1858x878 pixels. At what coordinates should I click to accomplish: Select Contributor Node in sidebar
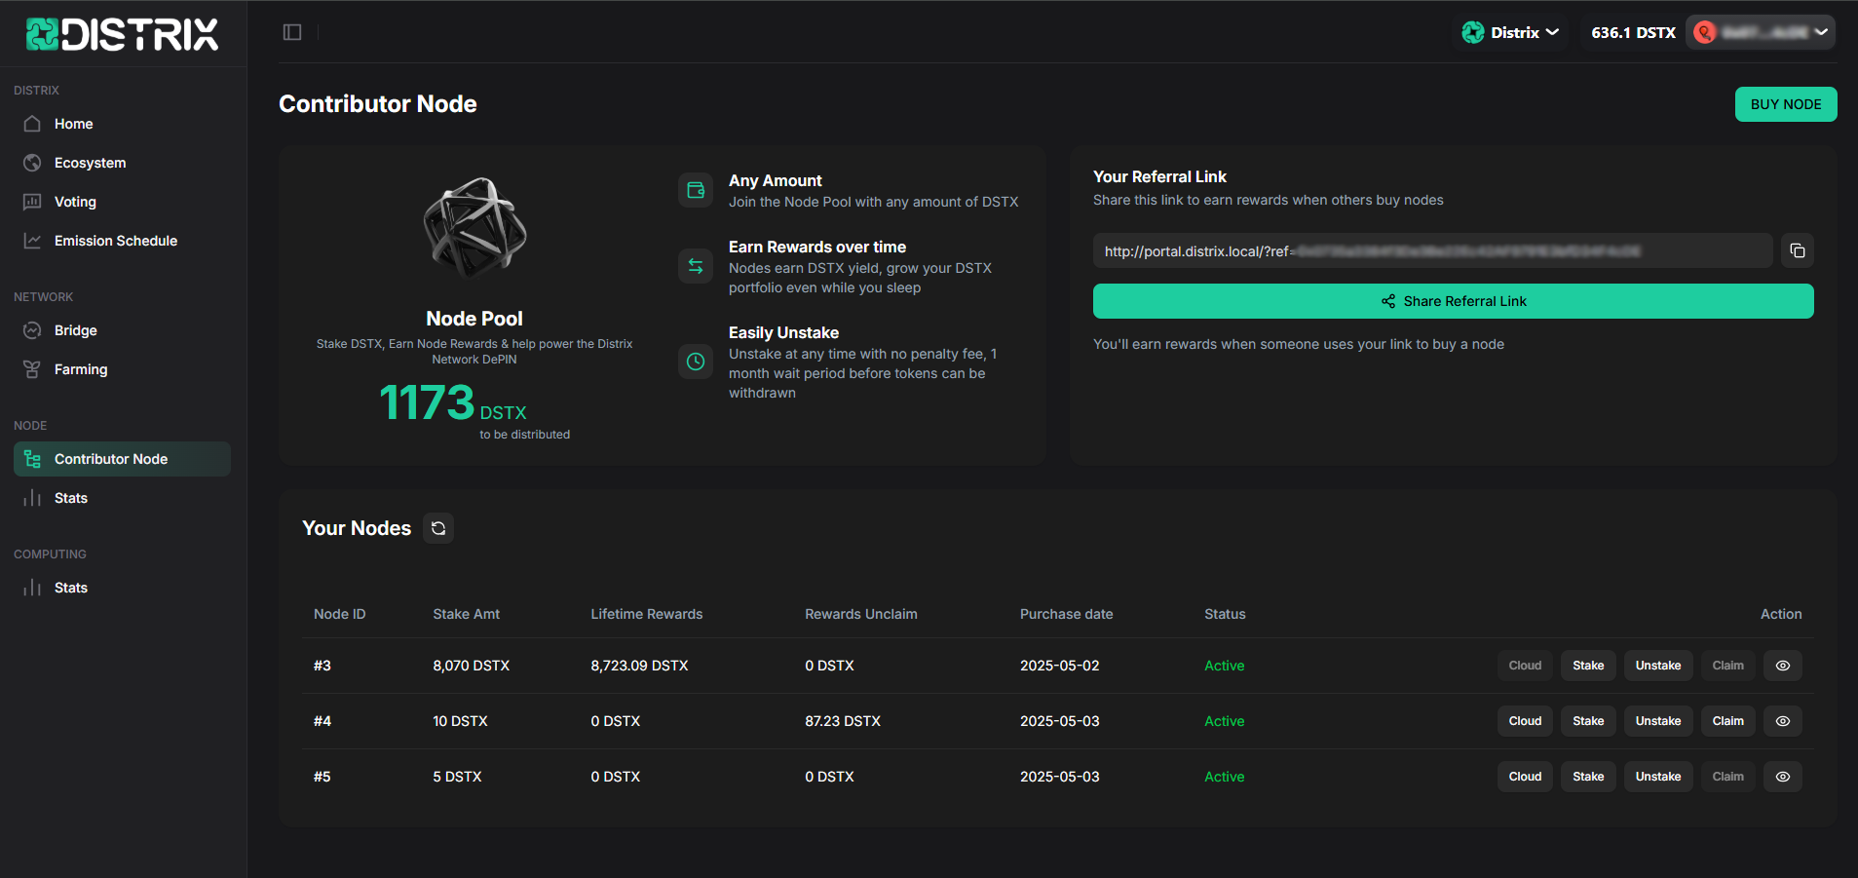122,459
